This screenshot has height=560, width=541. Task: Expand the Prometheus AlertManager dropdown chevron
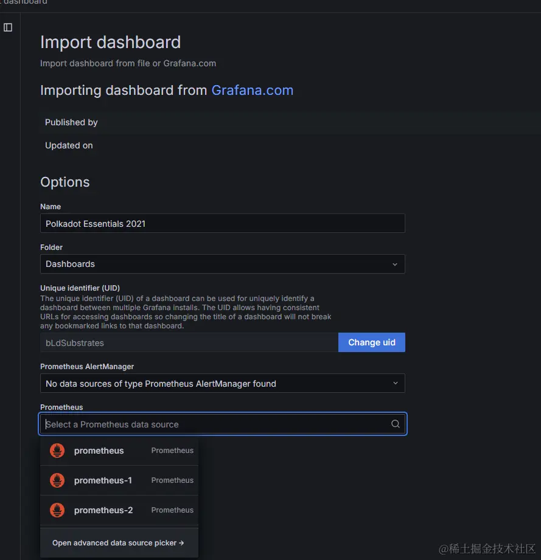click(x=395, y=383)
